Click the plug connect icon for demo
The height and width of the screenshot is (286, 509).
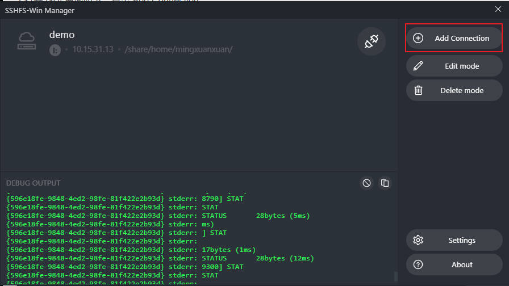click(371, 41)
